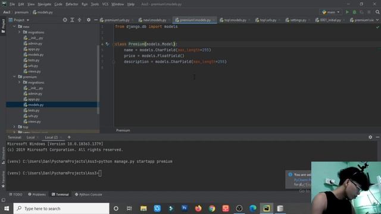Switch to top\urls.py editor tab
381x214 pixels.
(x=268, y=20)
